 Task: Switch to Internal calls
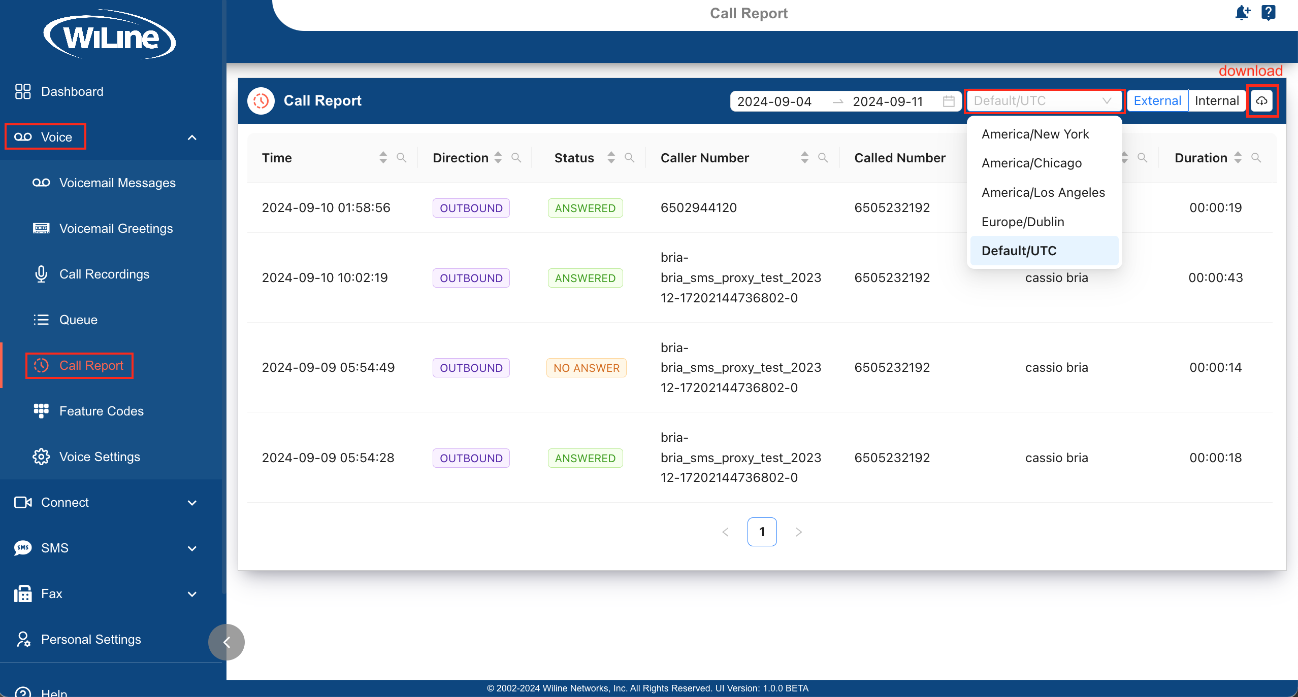[x=1217, y=100]
